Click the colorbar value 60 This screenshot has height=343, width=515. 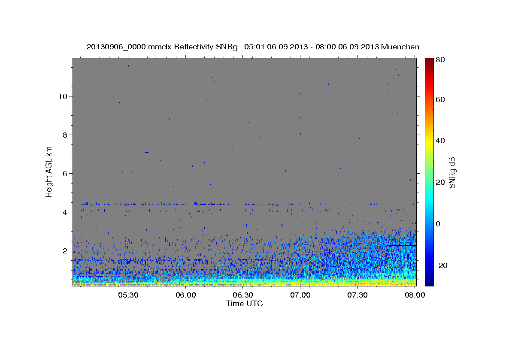coord(441,99)
